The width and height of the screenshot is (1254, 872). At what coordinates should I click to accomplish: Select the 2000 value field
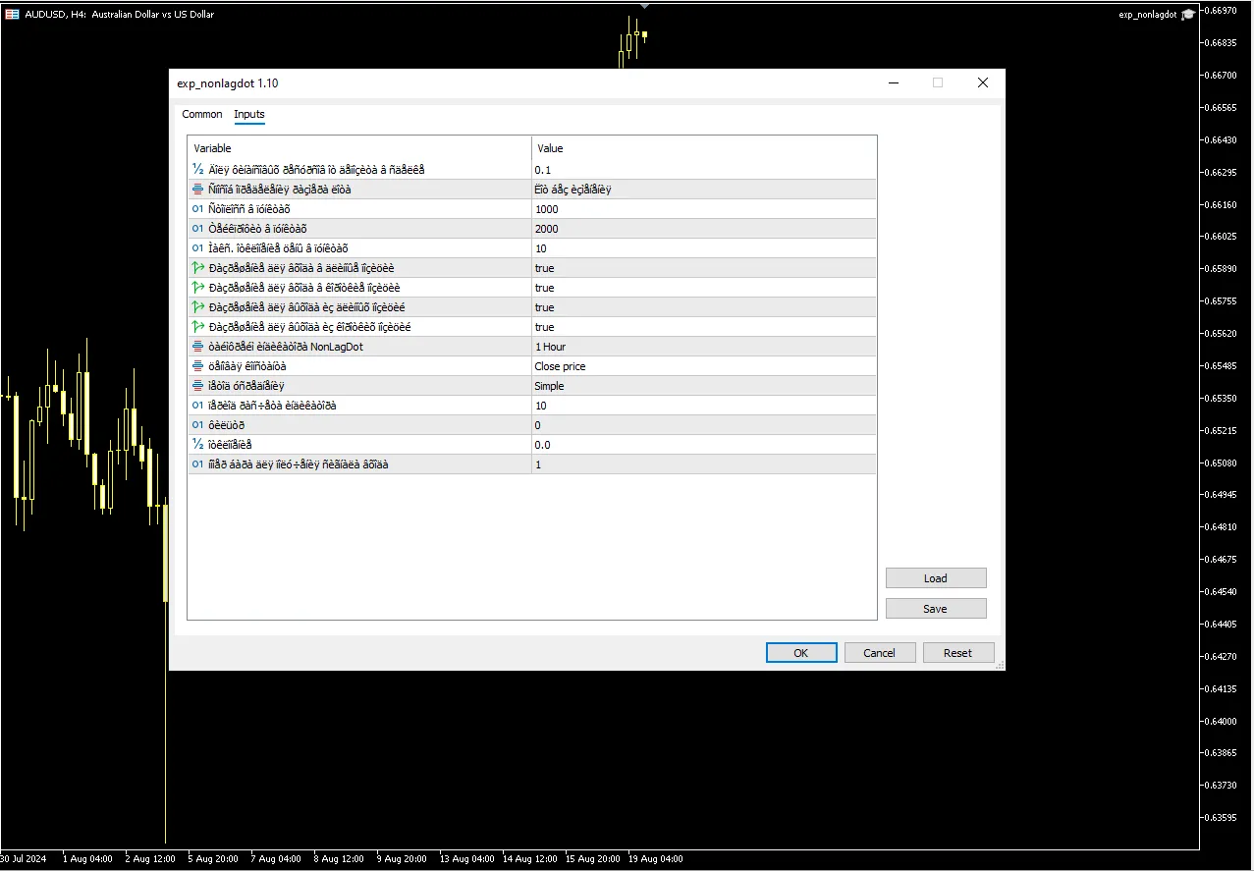(x=703, y=229)
